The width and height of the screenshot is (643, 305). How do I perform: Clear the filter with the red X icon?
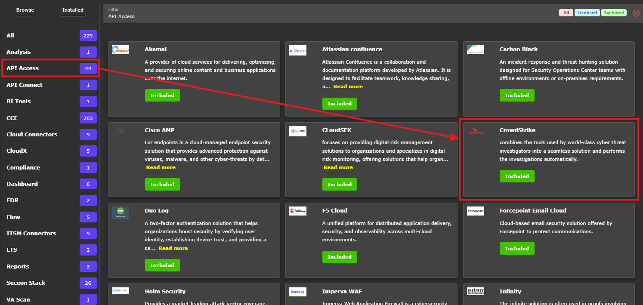pos(636,13)
